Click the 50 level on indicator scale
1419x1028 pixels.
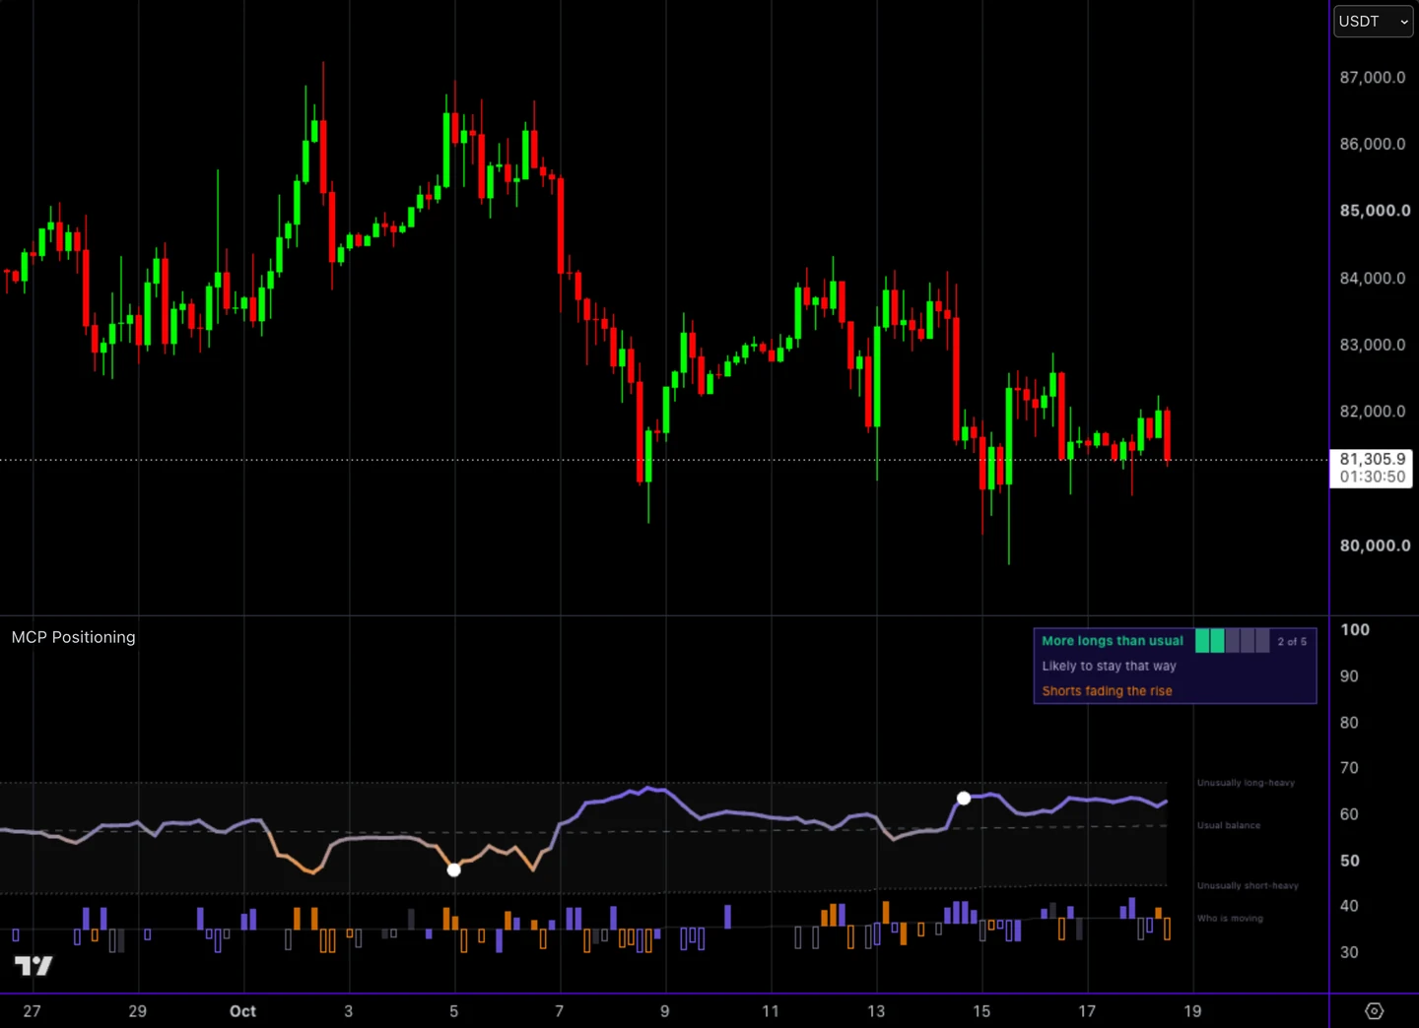[1349, 861]
